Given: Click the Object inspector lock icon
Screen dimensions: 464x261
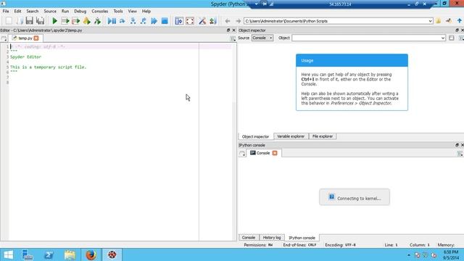Looking at the screenshot, I should tap(452, 38).
